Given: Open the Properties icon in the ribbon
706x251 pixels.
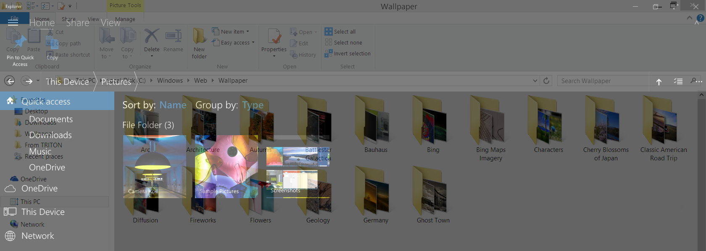Looking at the screenshot, I should [x=274, y=37].
